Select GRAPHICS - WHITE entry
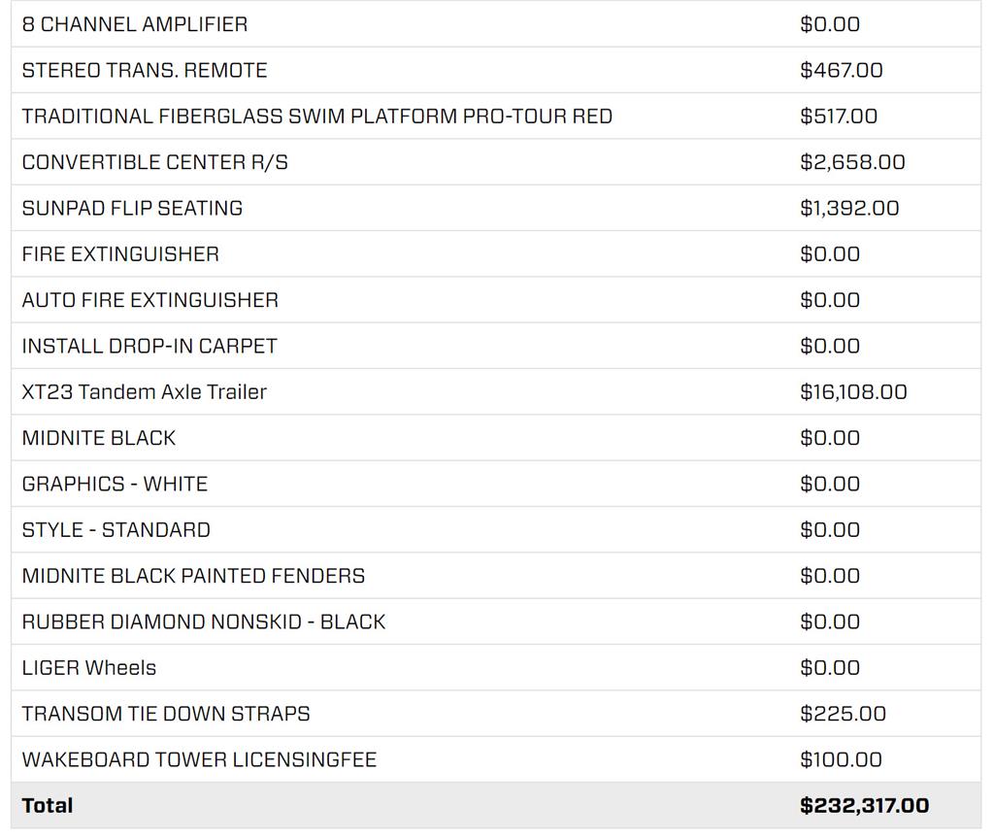 (x=496, y=484)
